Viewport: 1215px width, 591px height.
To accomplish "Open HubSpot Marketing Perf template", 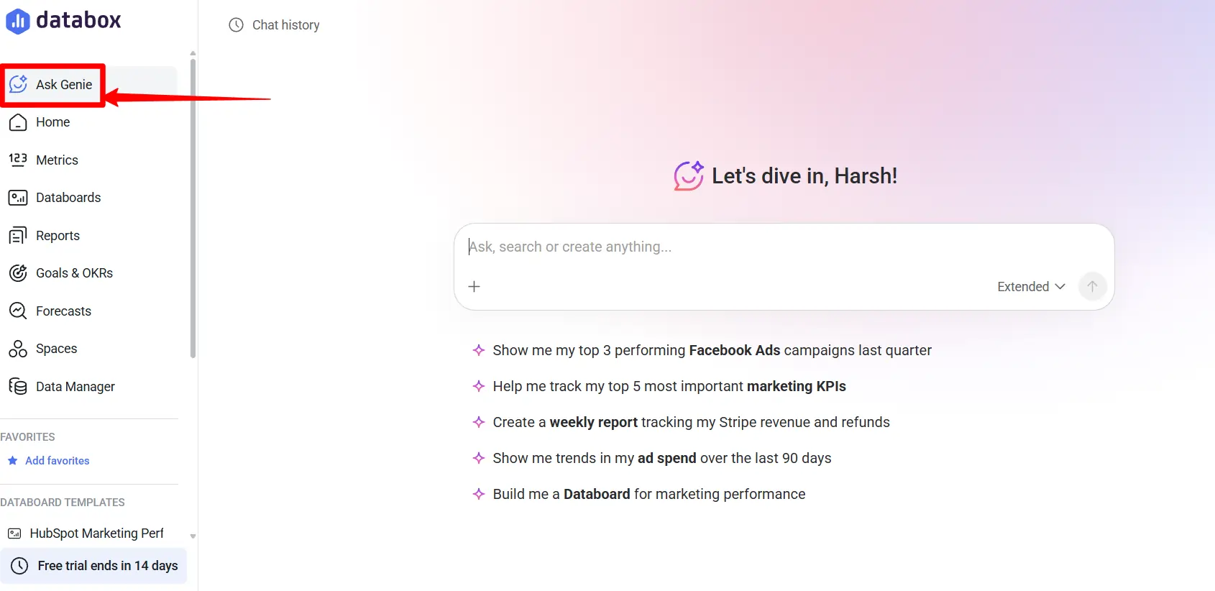I will click(96, 533).
